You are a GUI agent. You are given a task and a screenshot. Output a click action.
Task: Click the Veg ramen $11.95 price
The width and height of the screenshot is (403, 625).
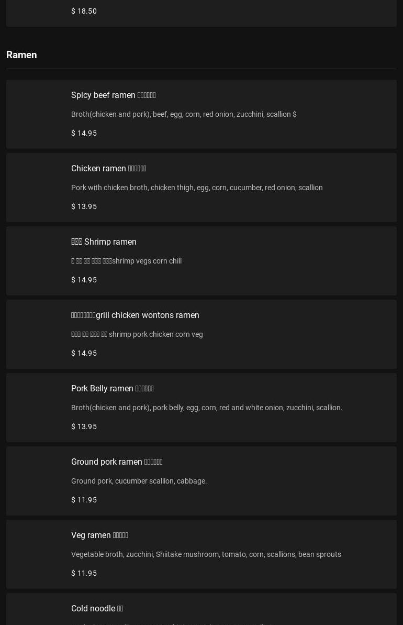pos(84,573)
